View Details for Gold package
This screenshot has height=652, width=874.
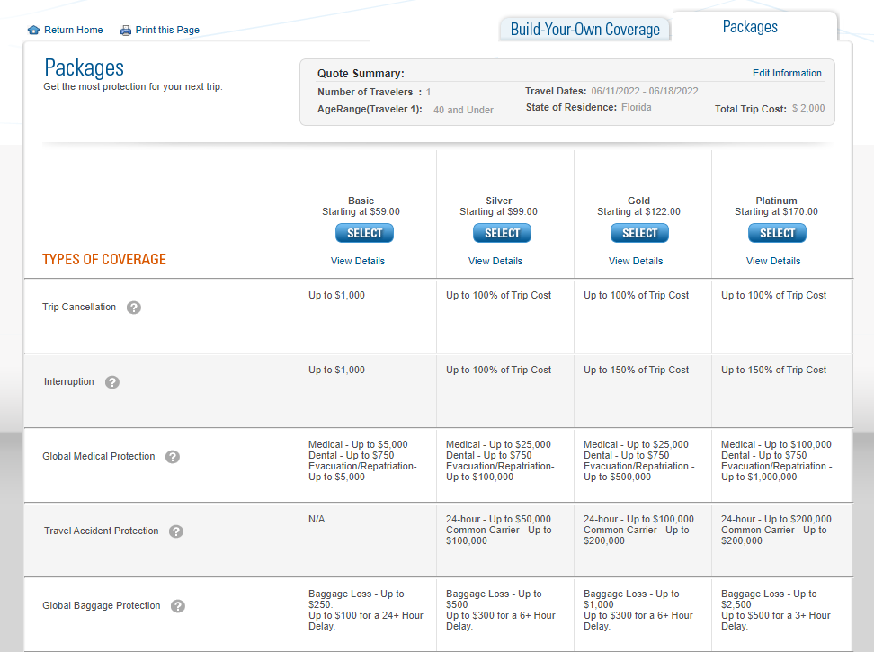(636, 261)
